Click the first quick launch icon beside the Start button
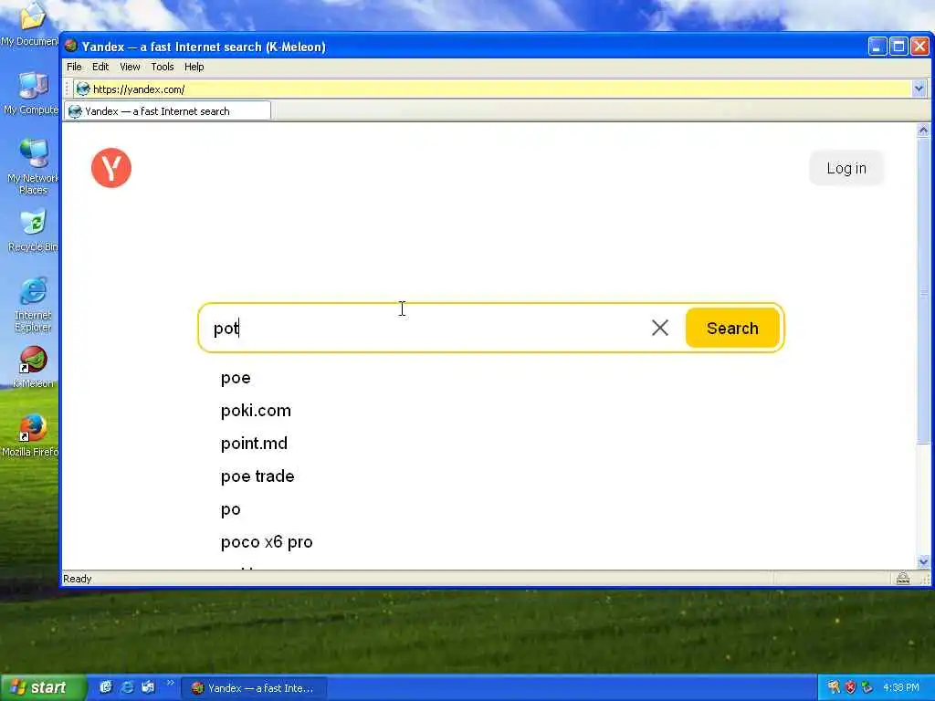 point(106,687)
